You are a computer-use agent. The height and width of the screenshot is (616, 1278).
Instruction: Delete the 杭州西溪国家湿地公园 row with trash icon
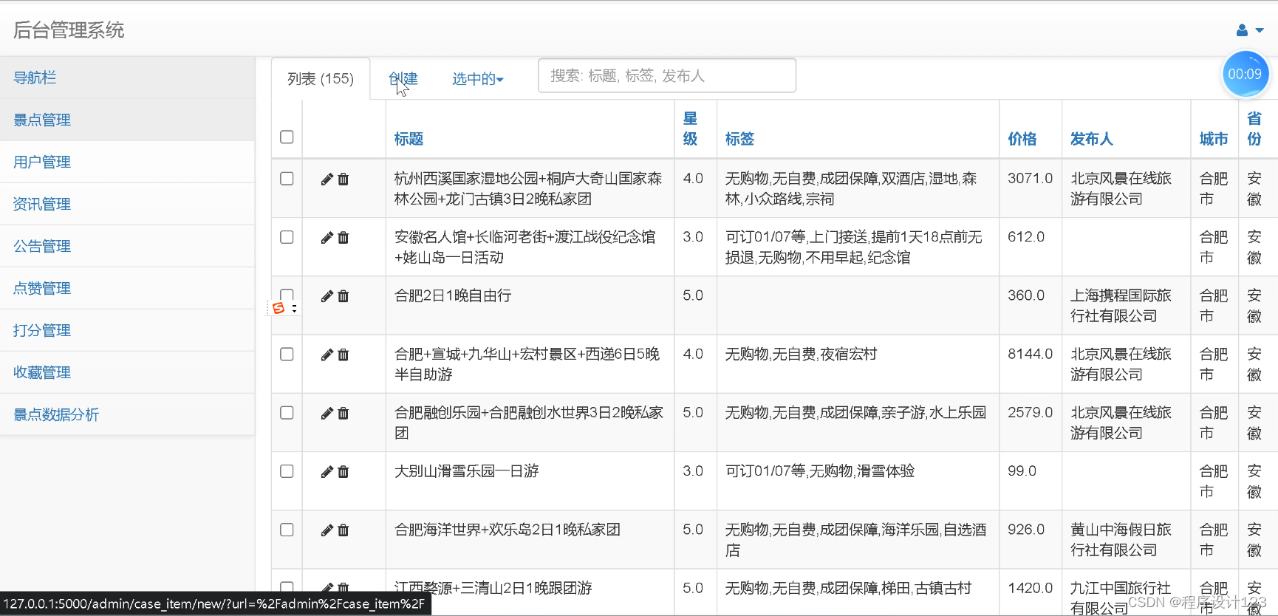pyautogui.click(x=344, y=179)
